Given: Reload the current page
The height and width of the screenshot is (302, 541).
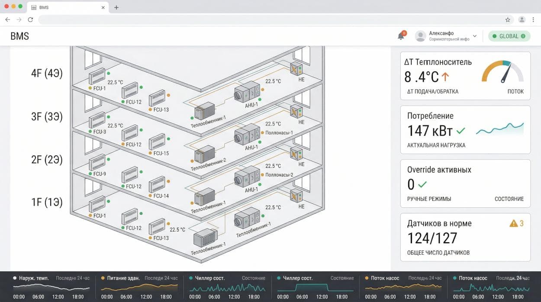Looking at the screenshot, I should tap(30, 19).
